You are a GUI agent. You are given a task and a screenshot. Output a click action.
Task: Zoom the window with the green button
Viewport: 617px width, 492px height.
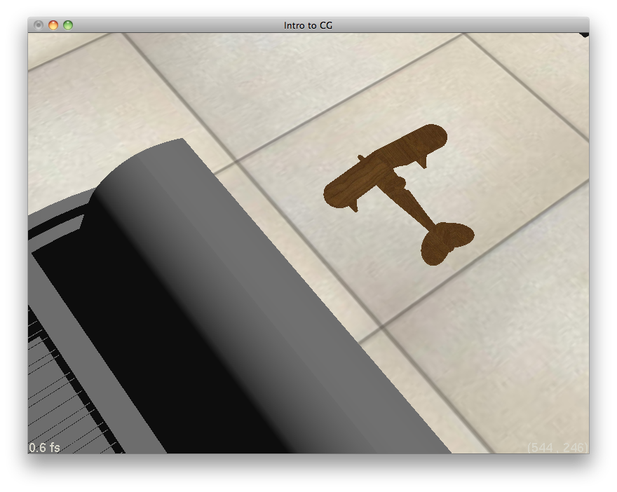68,25
